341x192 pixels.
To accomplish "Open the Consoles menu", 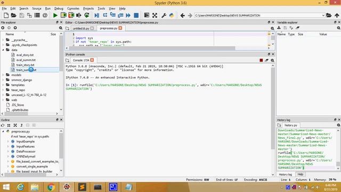I will (x=73, y=9).
